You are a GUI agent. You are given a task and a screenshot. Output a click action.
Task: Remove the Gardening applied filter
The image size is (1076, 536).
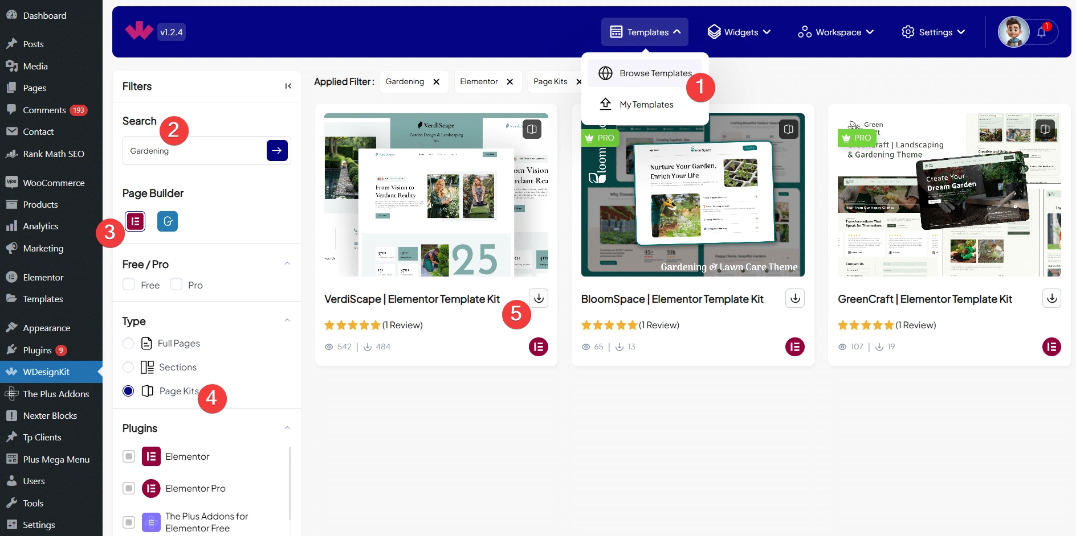click(x=437, y=82)
